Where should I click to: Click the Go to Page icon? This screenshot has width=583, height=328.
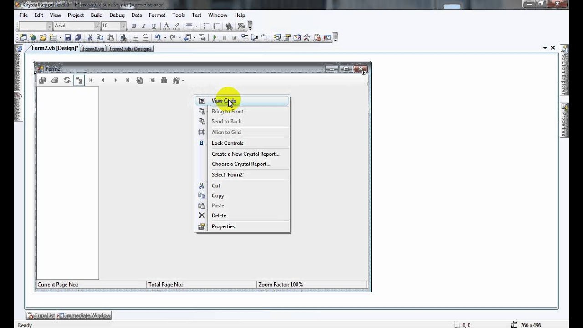click(140, 80)
